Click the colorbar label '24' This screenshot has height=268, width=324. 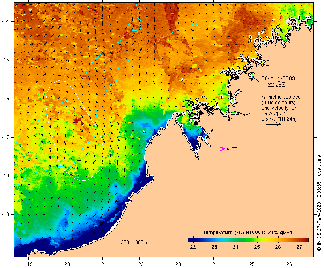point(235,247)
